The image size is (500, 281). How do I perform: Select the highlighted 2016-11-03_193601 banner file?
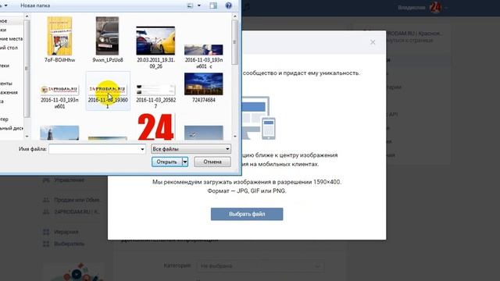pyautogui.click(x=108, y=91)
